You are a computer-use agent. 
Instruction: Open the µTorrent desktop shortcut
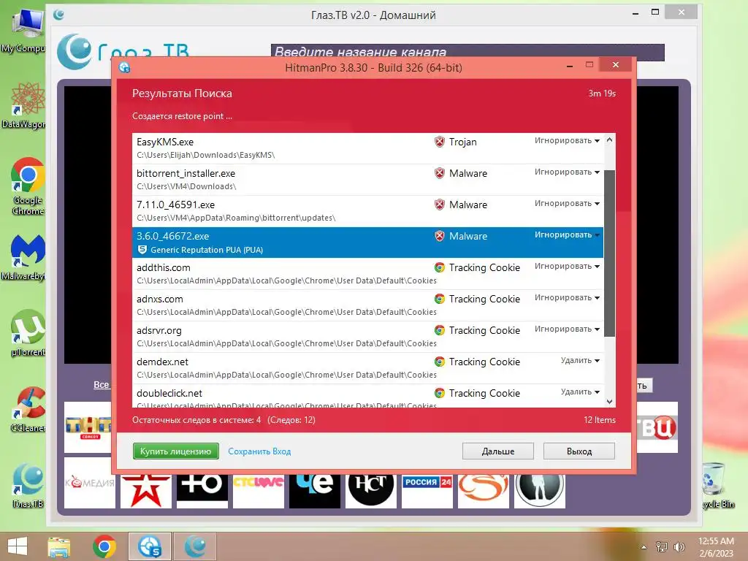(28, 333)
